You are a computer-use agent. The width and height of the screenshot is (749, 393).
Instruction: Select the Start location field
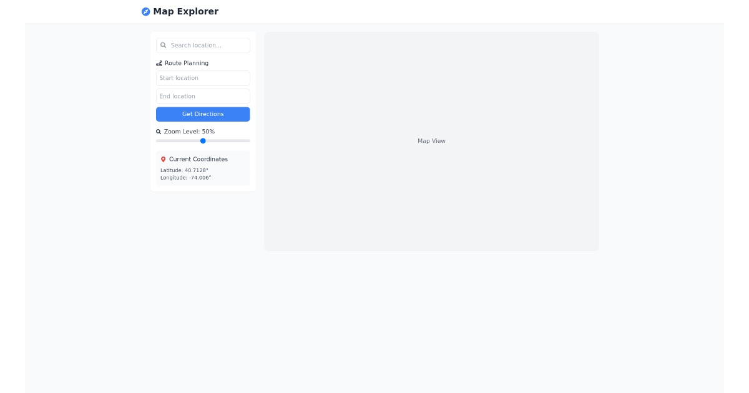203,78
